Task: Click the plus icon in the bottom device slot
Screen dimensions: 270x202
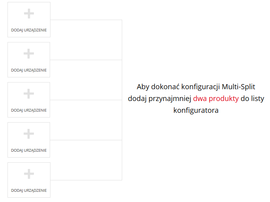Action: (x=29, y=174)
